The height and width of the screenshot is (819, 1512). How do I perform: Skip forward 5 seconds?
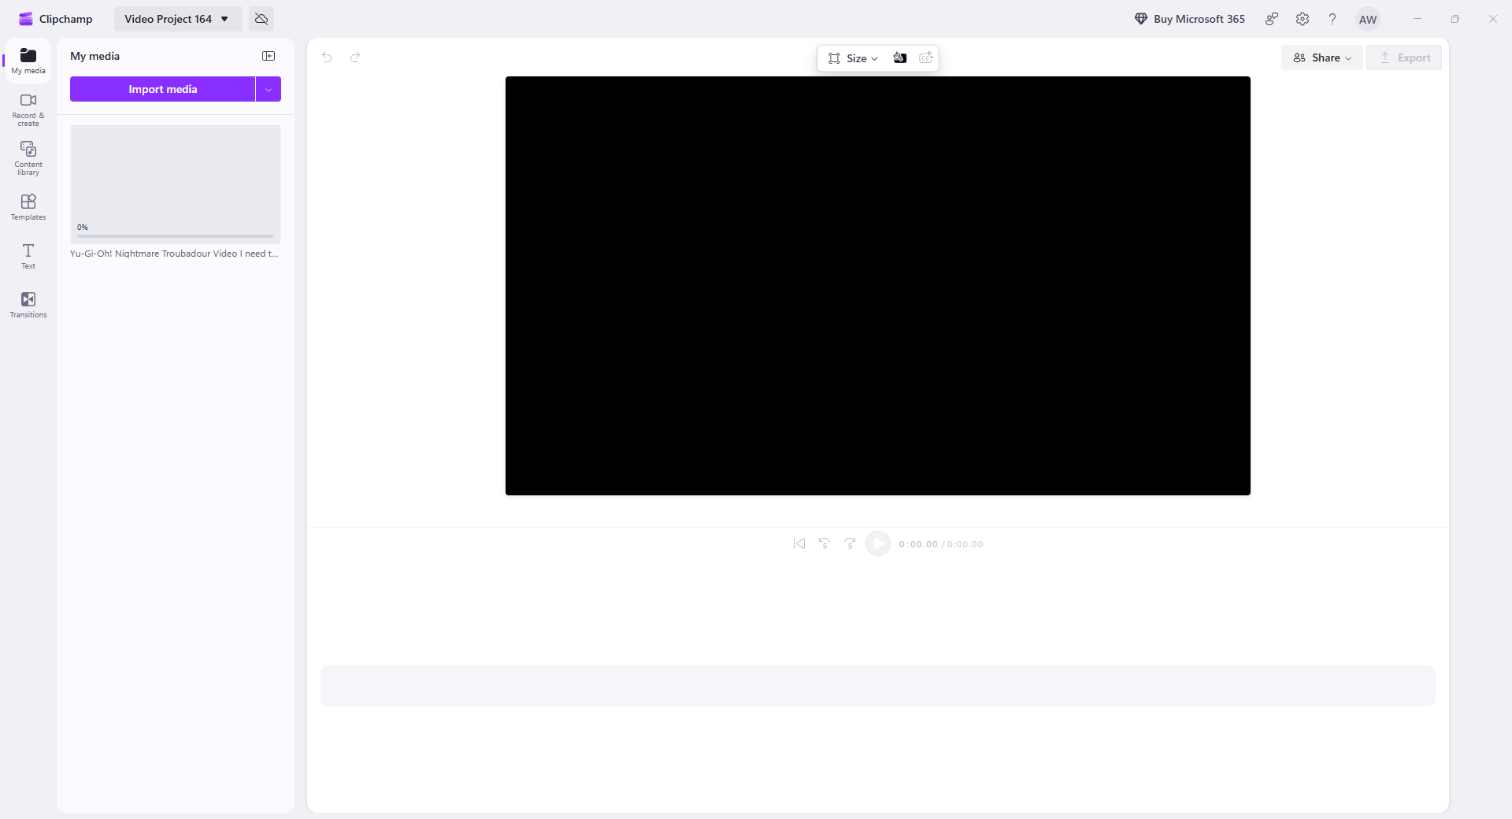[850, 543]
